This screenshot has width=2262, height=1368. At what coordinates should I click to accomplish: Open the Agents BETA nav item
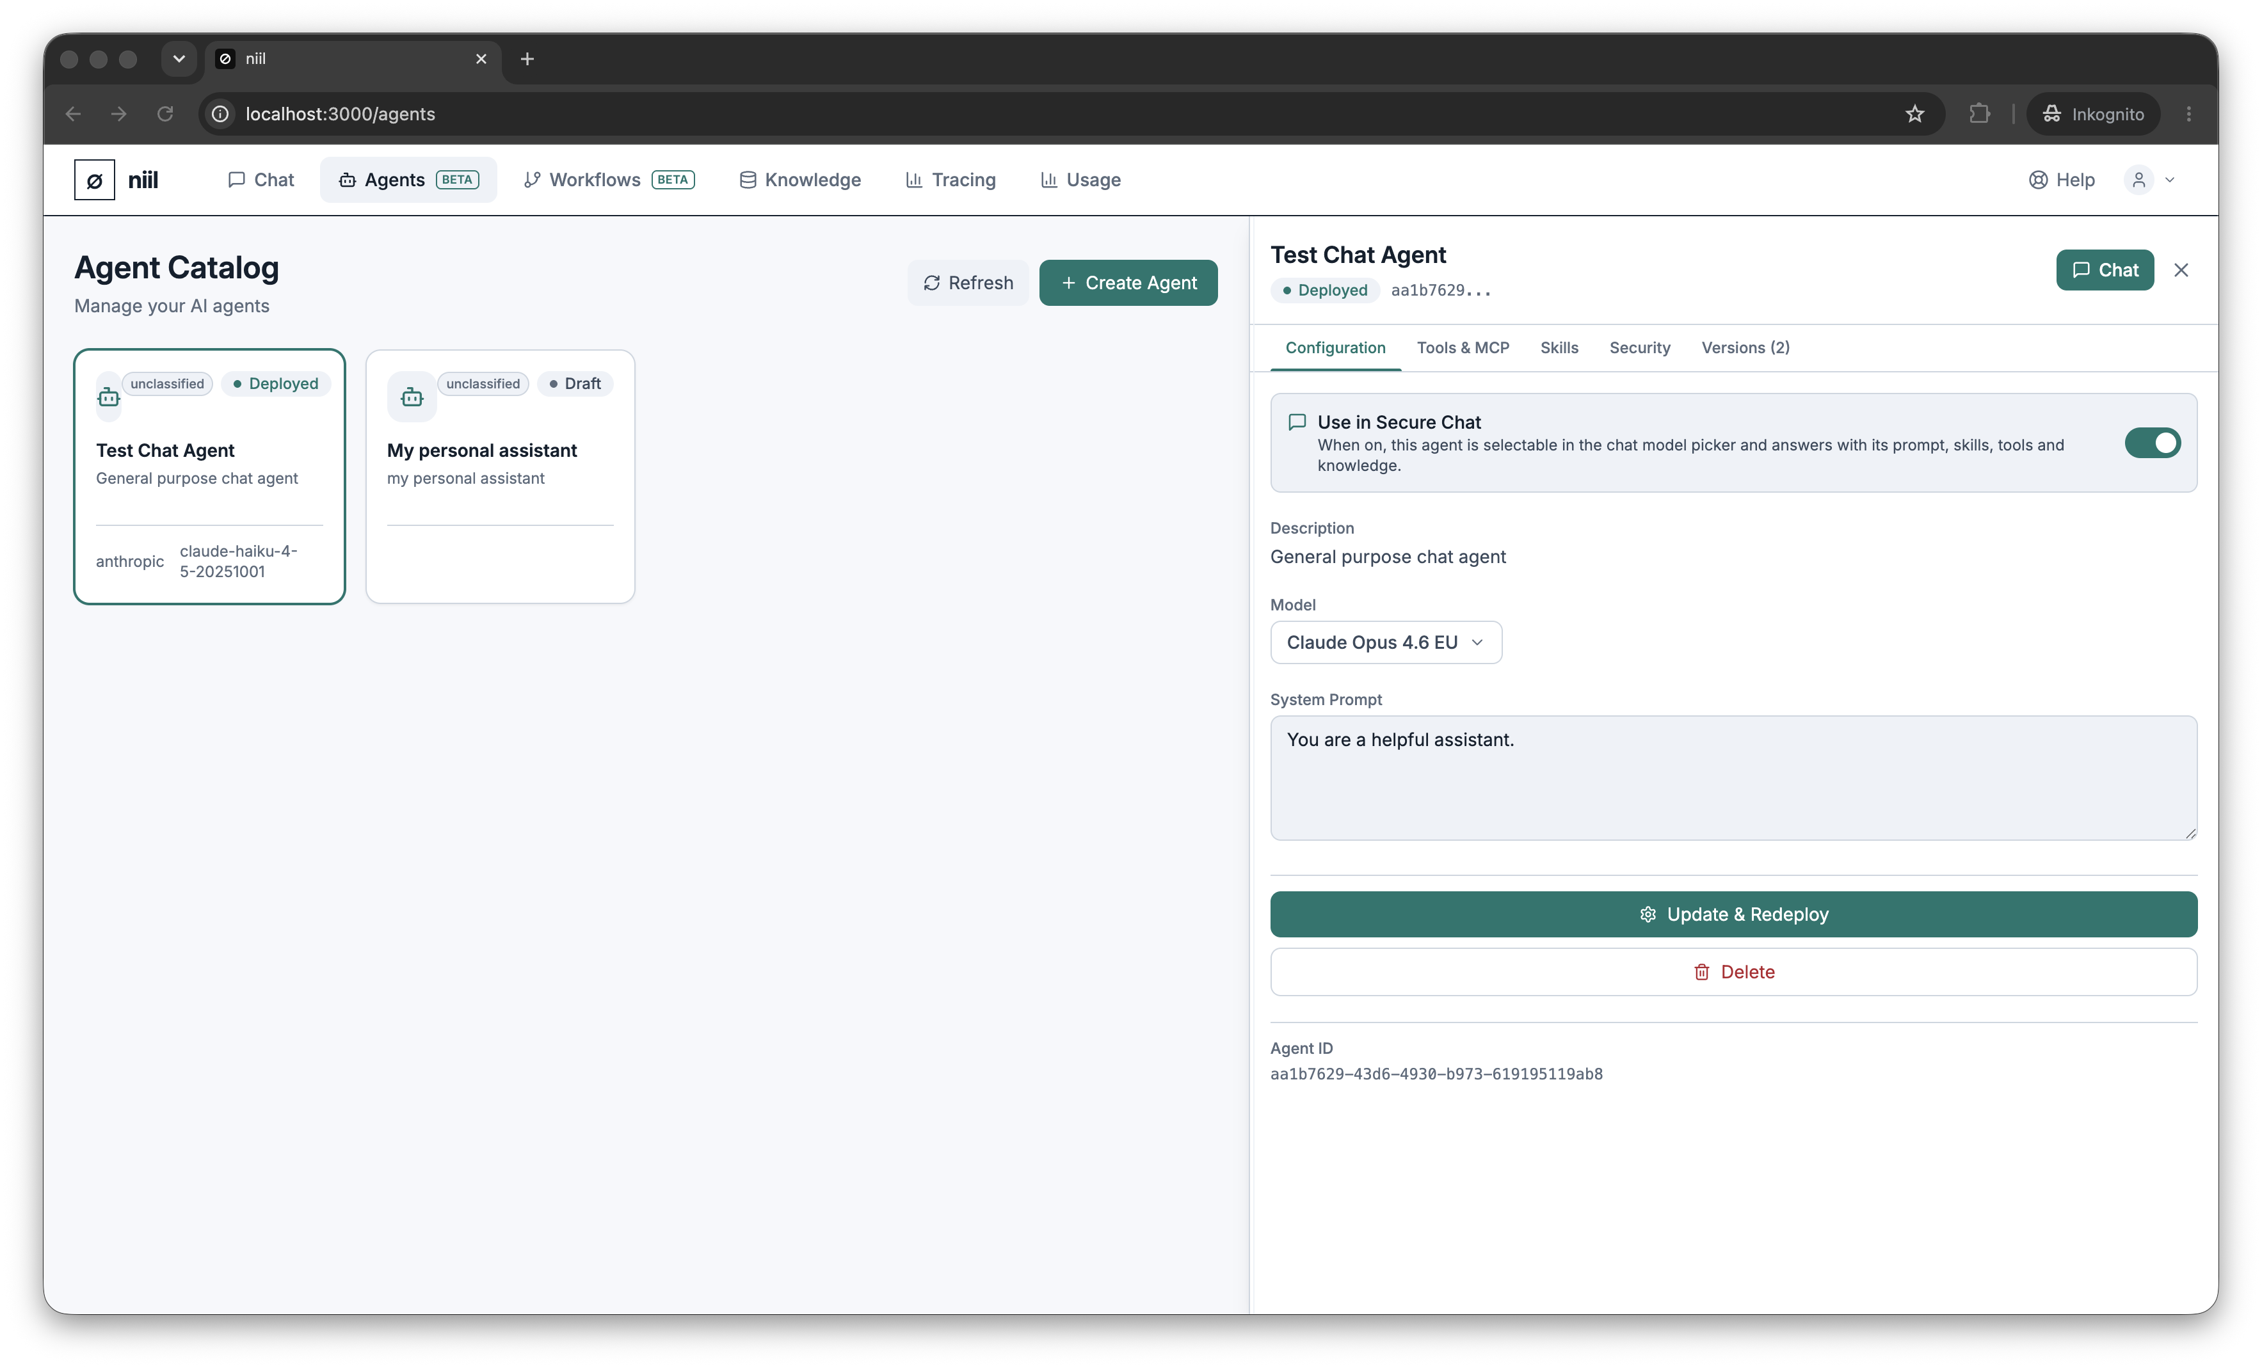(408, 180)
